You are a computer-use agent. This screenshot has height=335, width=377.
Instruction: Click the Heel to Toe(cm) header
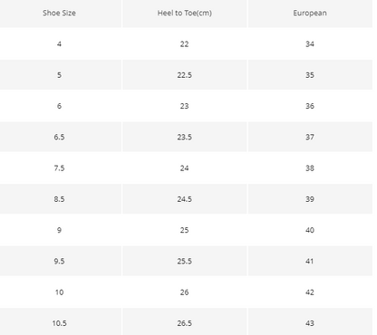pyautogui.click(x=185, y=13)
